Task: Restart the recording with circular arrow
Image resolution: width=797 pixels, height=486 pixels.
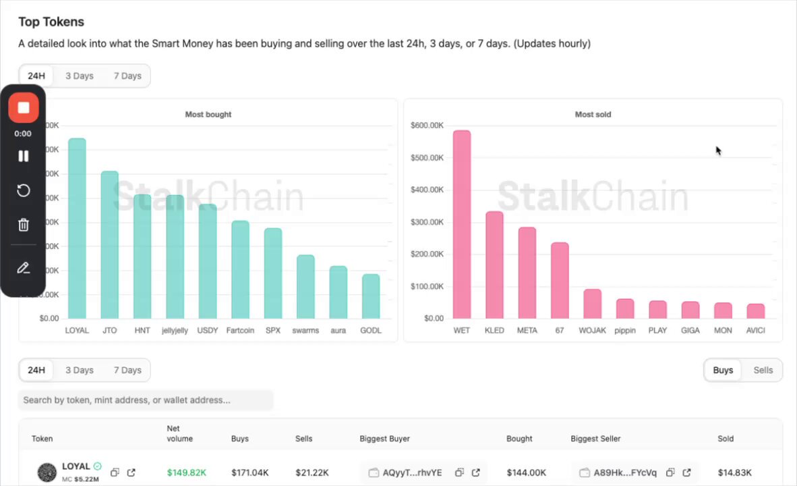Action: (x=24, y=191)
